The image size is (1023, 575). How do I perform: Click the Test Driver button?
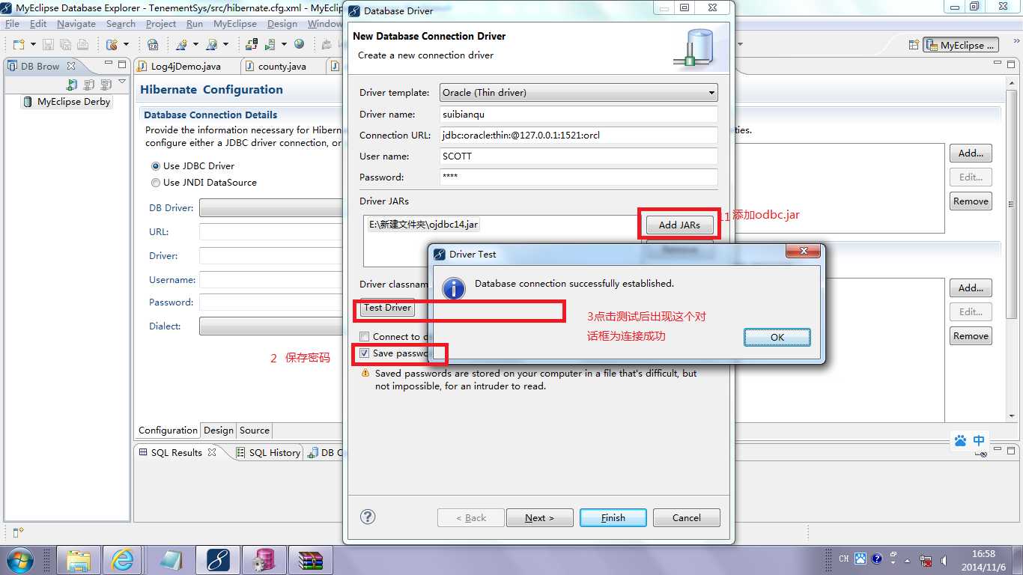click(x=387, y=308)
